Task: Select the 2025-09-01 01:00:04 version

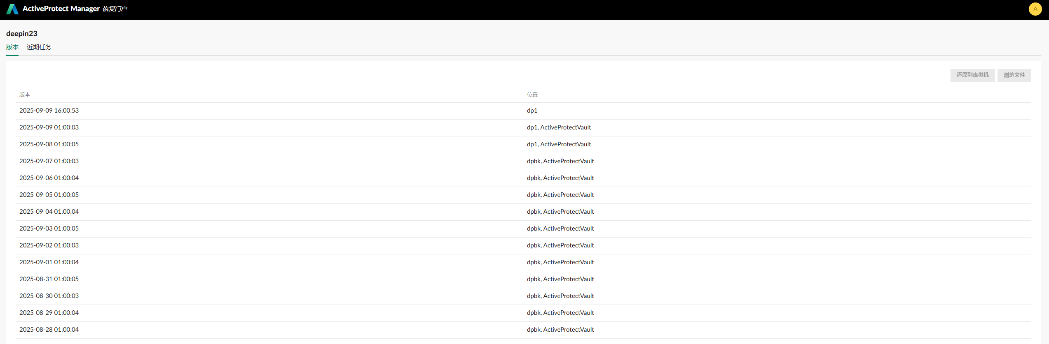Action: tap(49, 262)
